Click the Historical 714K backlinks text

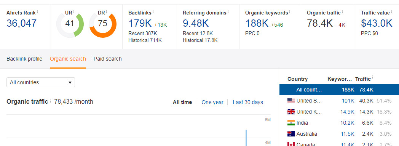(145, 40)
